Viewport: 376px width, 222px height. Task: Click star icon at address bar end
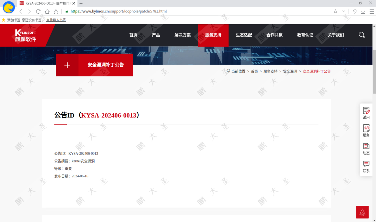pos(335,11)
